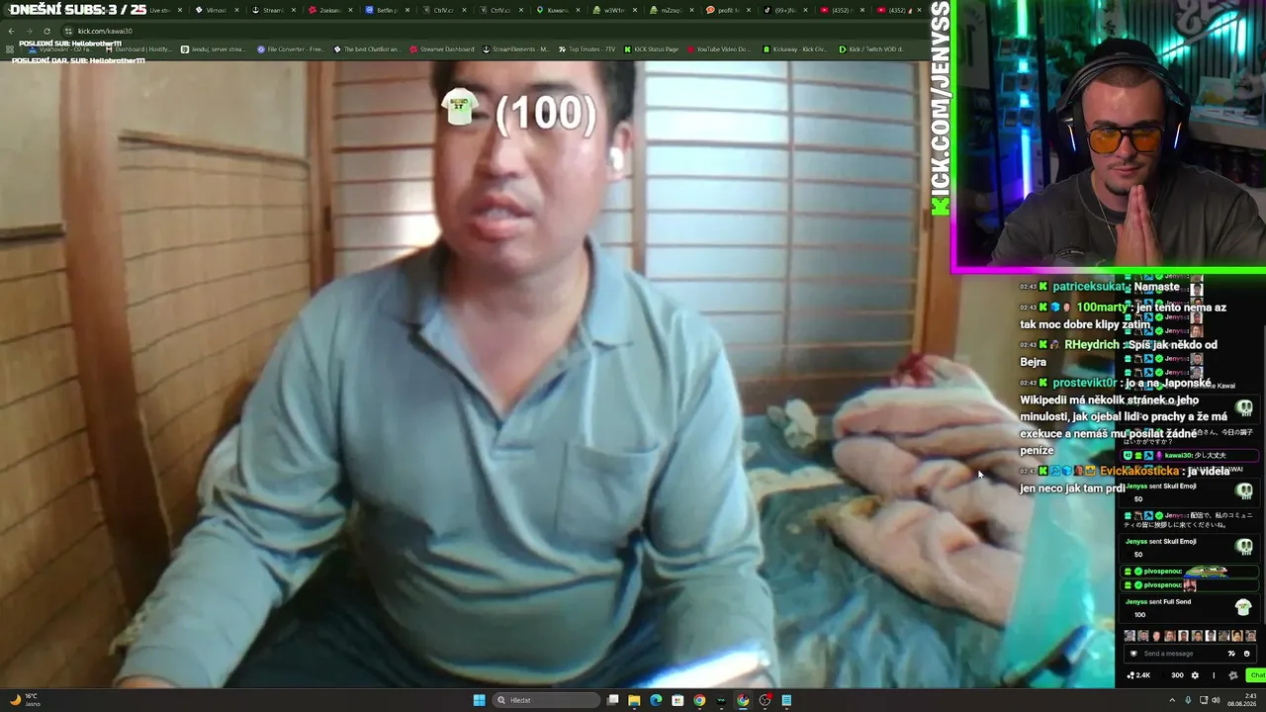The image size is (1266, 712).
Task: Click the system tray microphone icon
Action: pyautogui.click(x=1188, y=700)
